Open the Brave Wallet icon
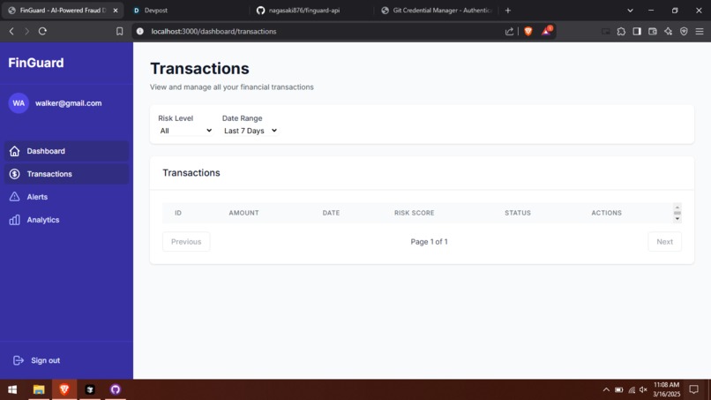 tap(653, 31)
